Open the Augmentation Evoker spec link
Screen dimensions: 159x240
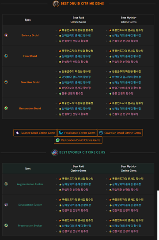point(30,184)
